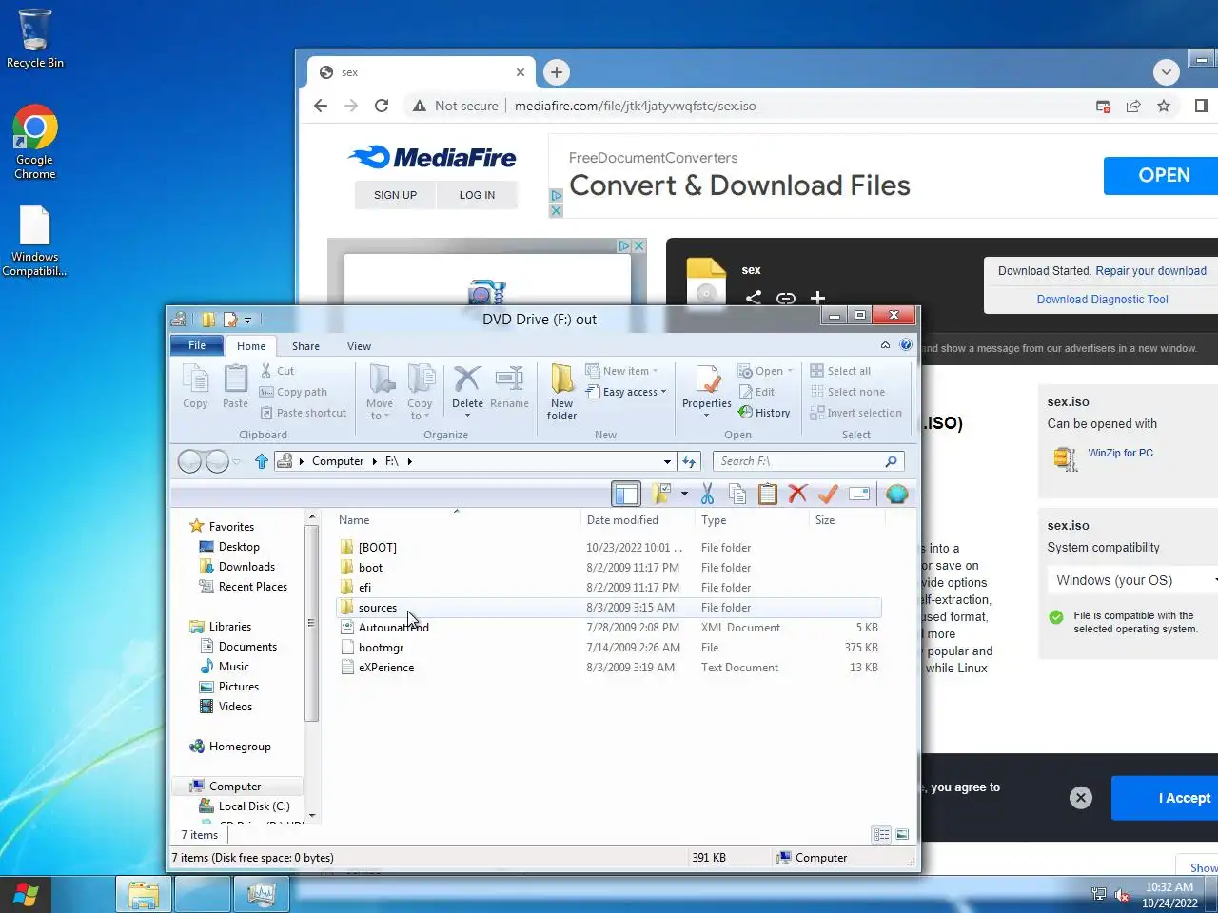Open the File ribbon tab
This screenshot has width=1218, height=913.
click(197, 345)
